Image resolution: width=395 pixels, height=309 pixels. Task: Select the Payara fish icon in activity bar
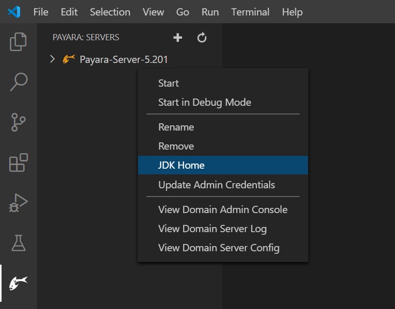point(19,283)
